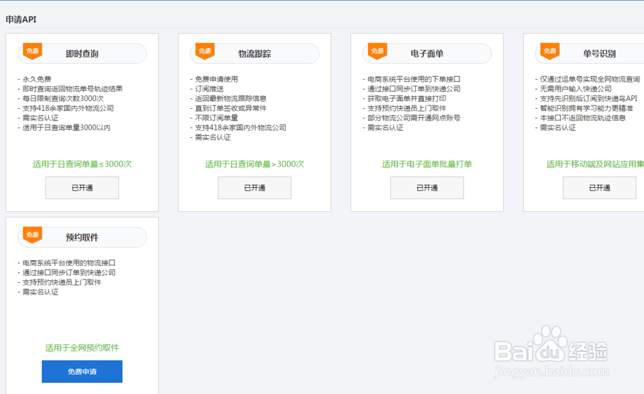Open link 适用于日查询单量>3000次

pyautogui.click(x=254, y=164)
